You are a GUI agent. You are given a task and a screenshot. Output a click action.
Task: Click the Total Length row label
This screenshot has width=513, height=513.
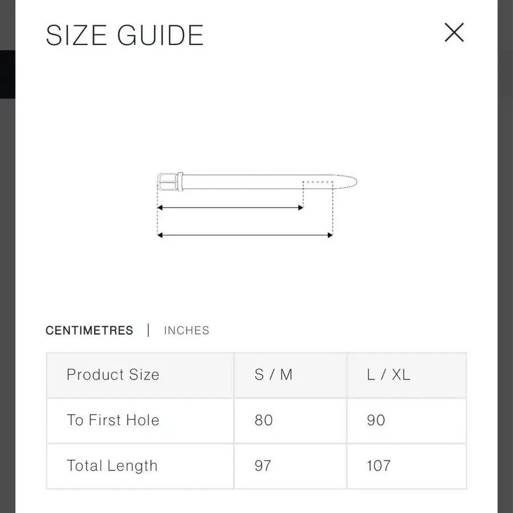pos(112,466)
